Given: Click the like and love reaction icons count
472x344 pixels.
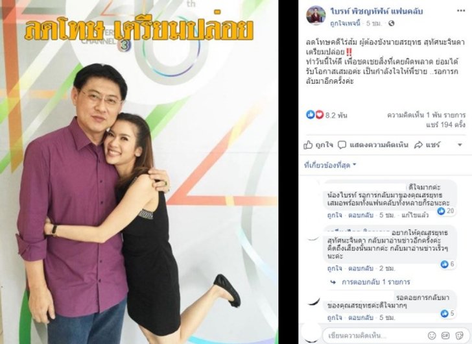Looking at the screenshot, I should pos(326,115).
